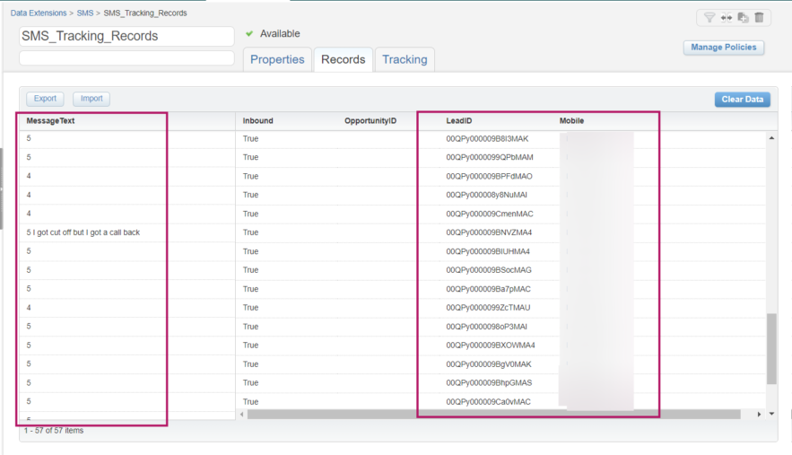
Task: Open the filter funnel icon
Action: (x=709, y=18)
